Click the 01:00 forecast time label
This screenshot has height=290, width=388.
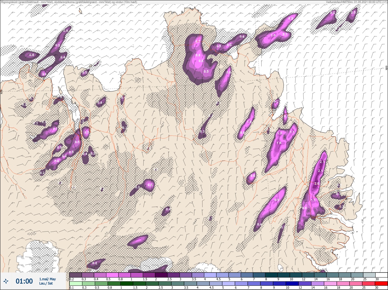click(x=24, y=281)
